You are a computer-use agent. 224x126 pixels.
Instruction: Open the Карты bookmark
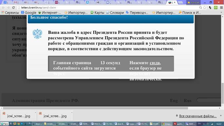click(x=97, y=12)
